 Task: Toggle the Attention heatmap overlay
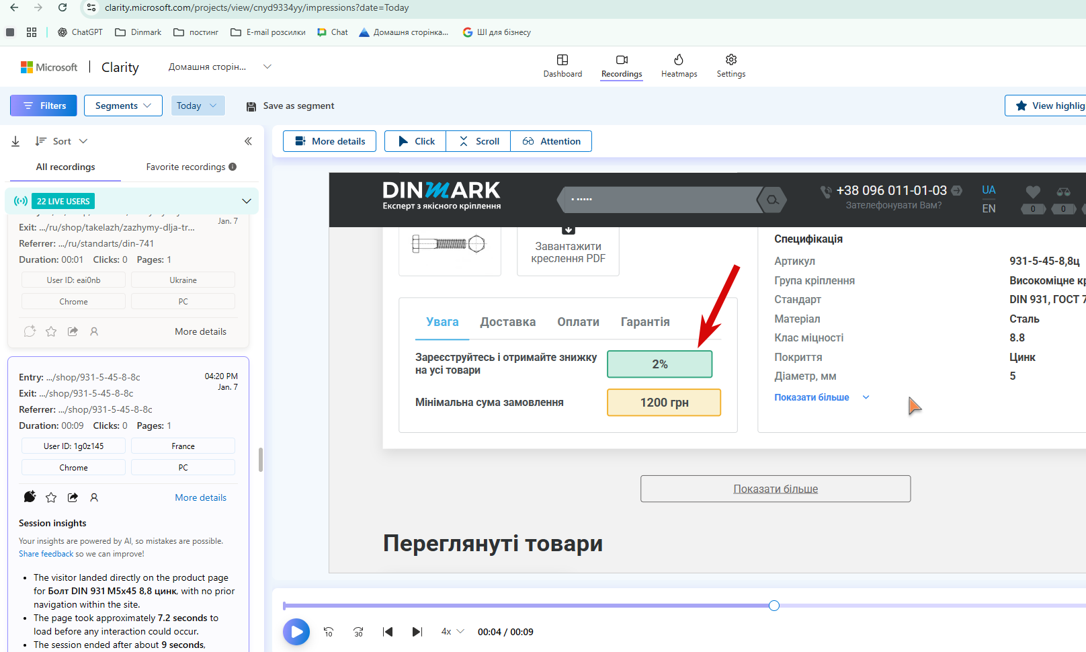(551, 141)
